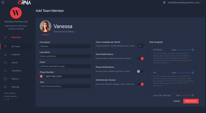206x113 pixels.
Task: Click the Technical type label
Action: 186,95
